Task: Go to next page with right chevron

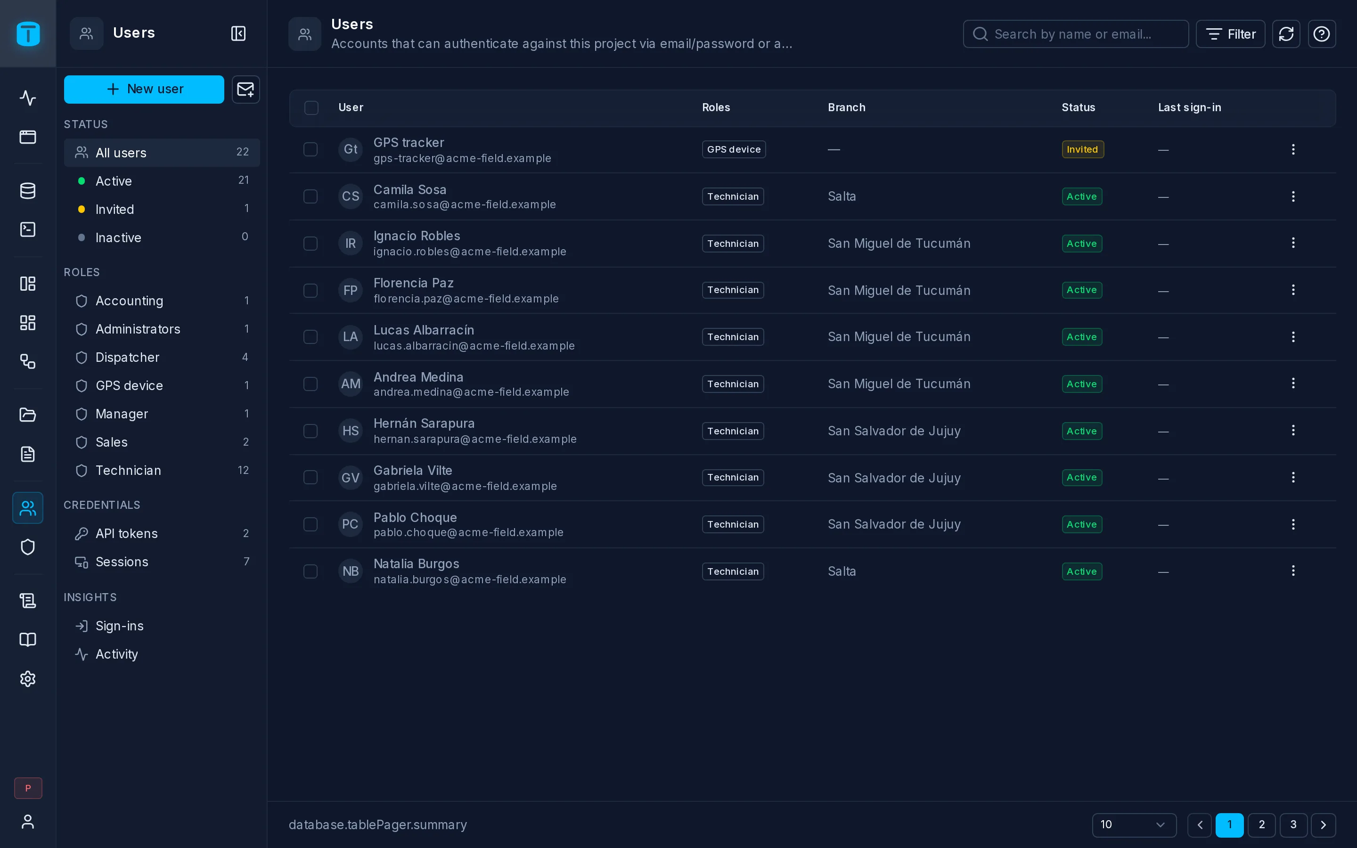Action: coord(1324,824)
